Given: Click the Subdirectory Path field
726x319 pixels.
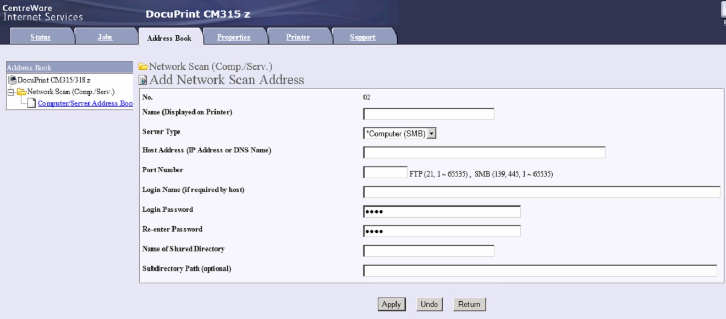Looking at the screenshot, I should coord(540,271).
